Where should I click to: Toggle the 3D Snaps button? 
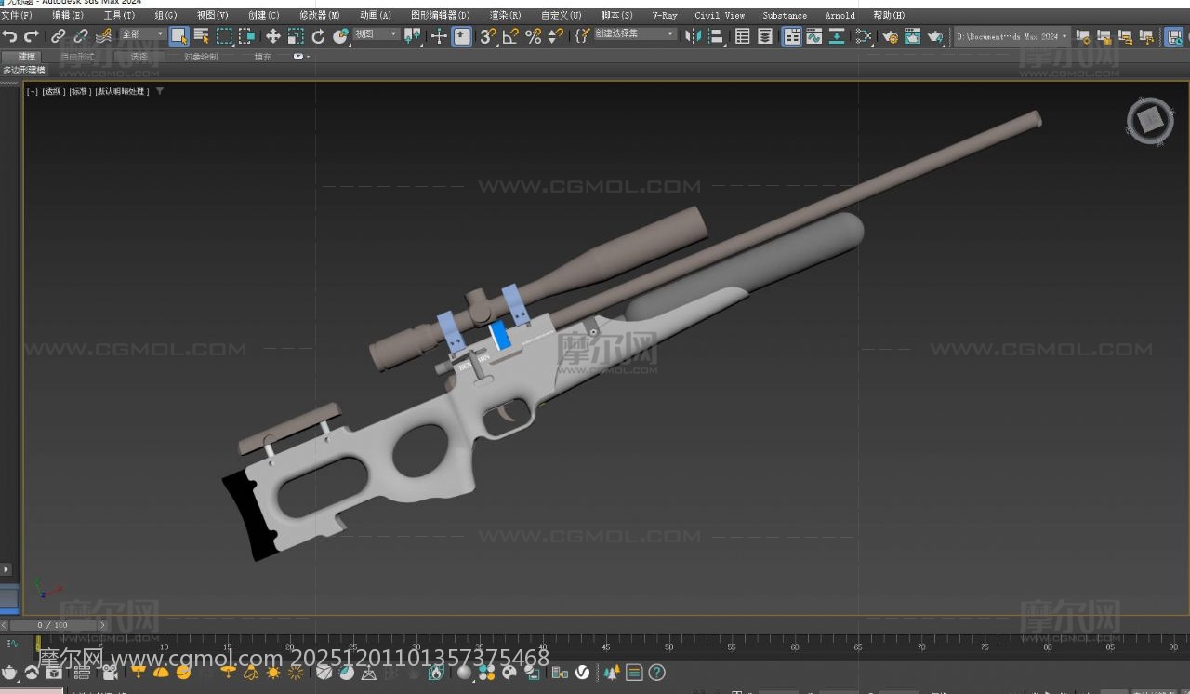click(488, 36)
